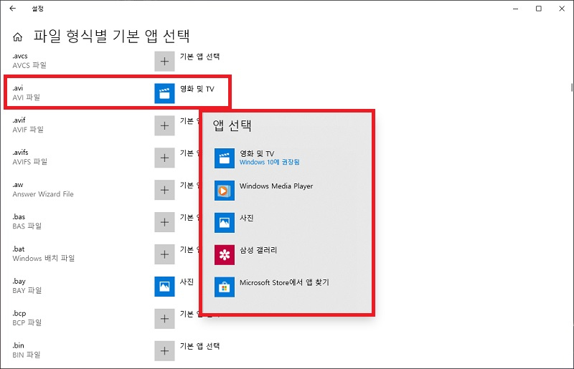Click 사진 label for .bay row
The width and height of the screenshot is (574, 369).
[187, 282]
